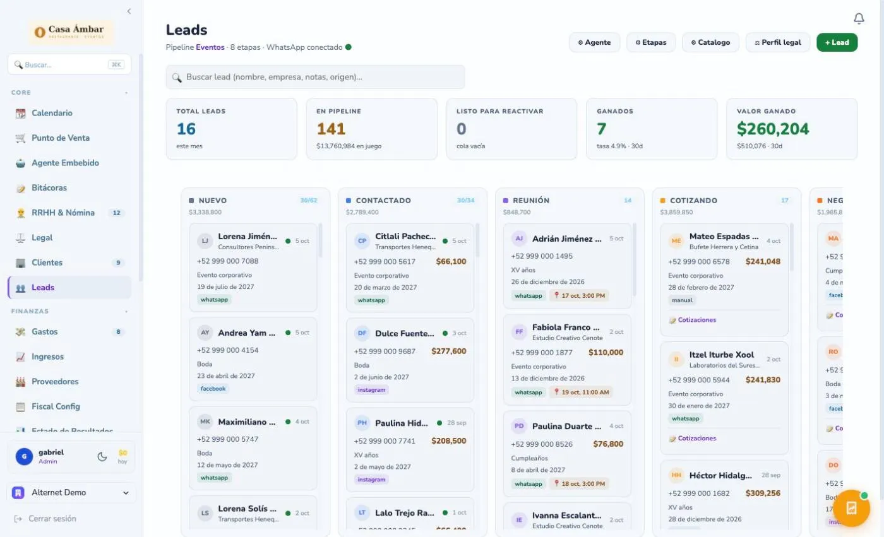Click the Fiscal Config icon
Screen dimensions: 884x537
point(20,407)
